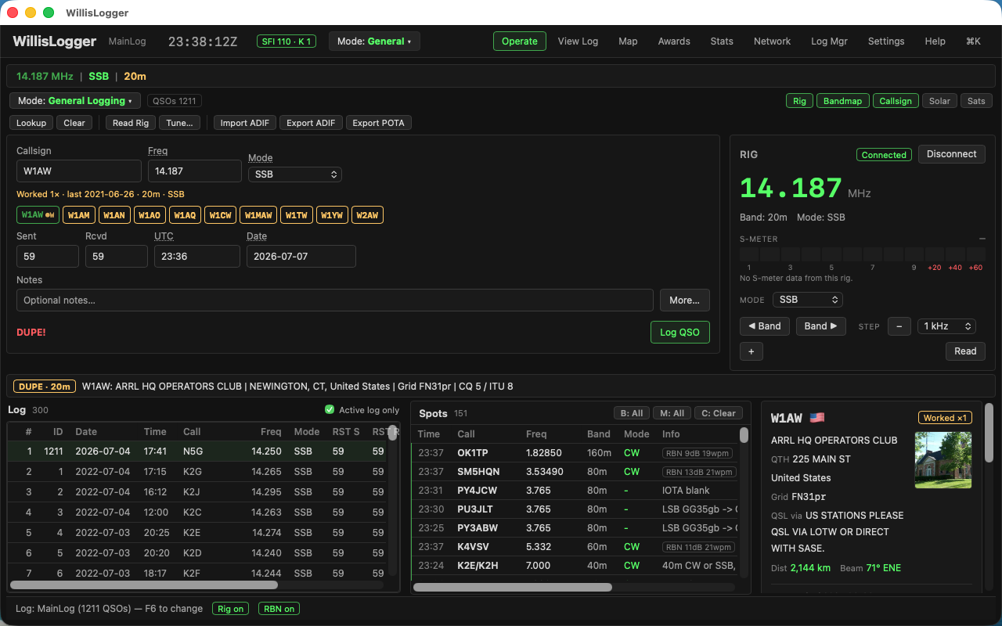Image resolution: width=1002 pixels, height=626 pixels.
Task: Step to previous band with ◀ Band
Action: coord(765,326)
